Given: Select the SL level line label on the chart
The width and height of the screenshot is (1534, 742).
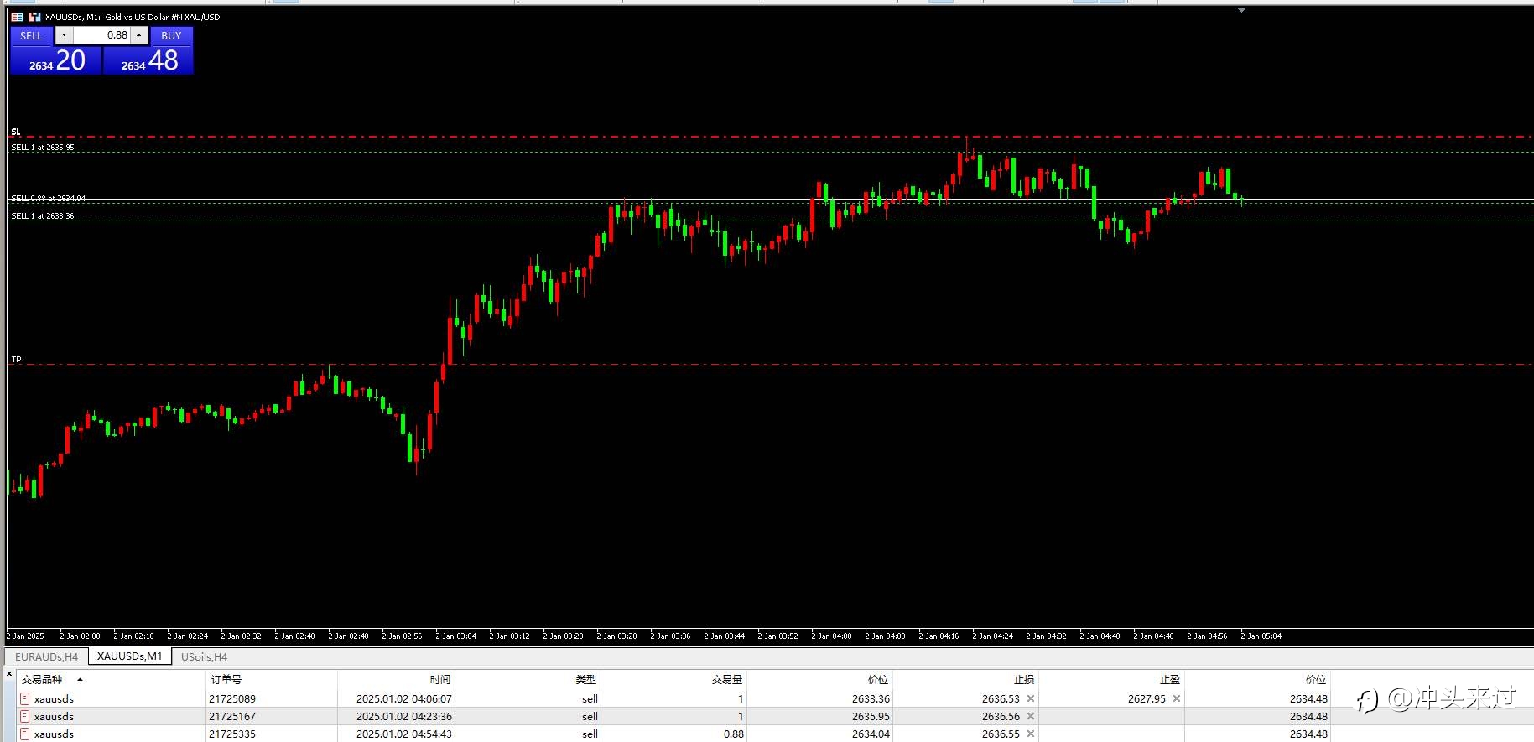Looking at the screenshot, I should pyautogui.click(x=16, y=132).
